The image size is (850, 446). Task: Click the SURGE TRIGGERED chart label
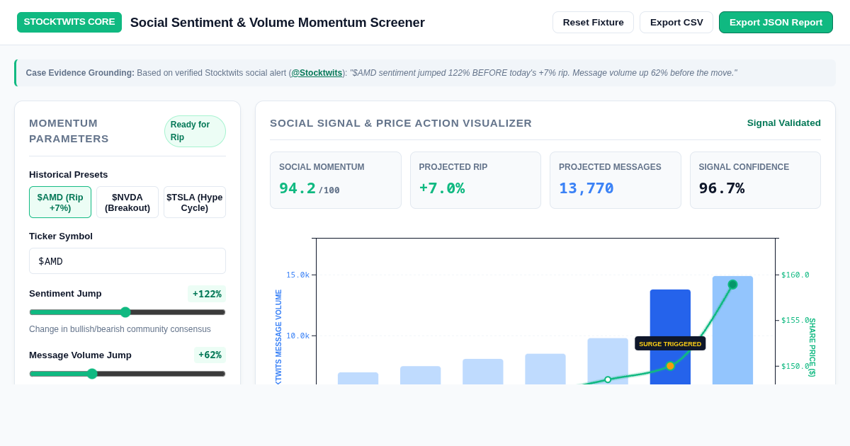pyautogui.click(x=670, y=343)
